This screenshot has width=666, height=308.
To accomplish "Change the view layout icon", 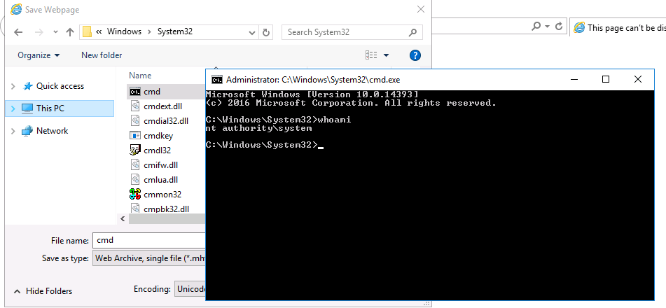I will (x=371, y=55).
